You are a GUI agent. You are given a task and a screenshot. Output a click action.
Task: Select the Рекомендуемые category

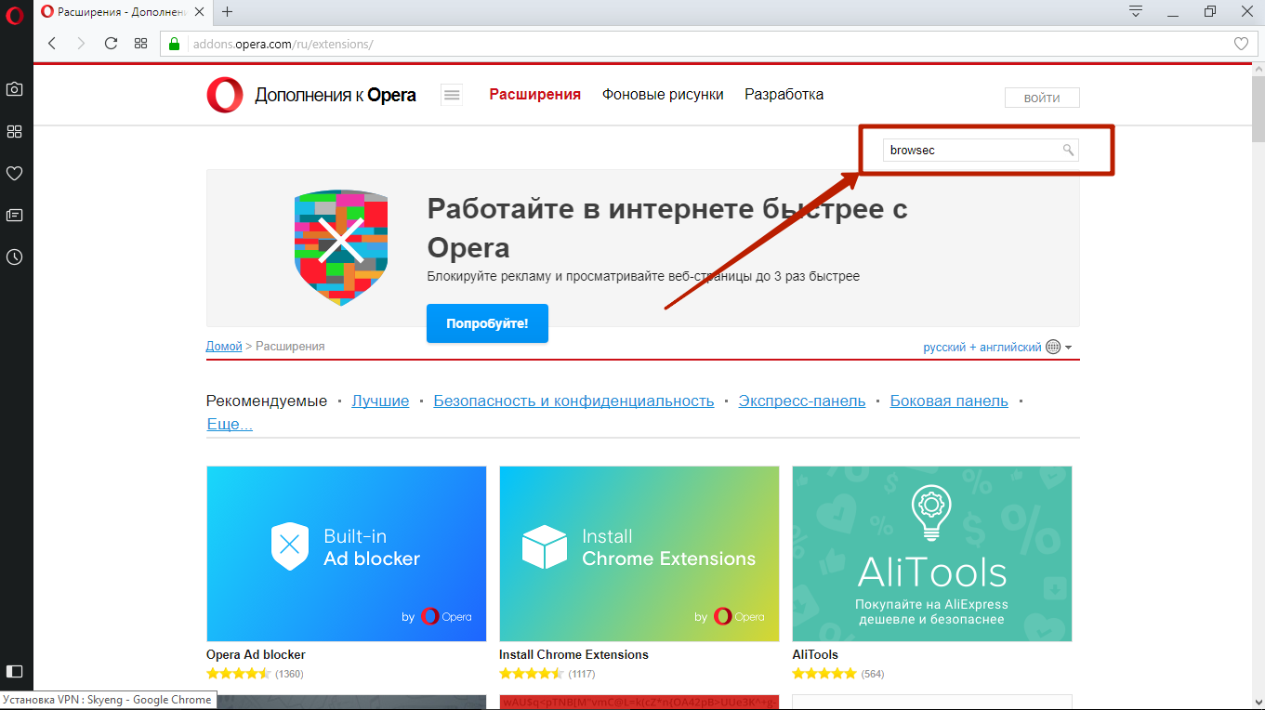tap(267, 401)
